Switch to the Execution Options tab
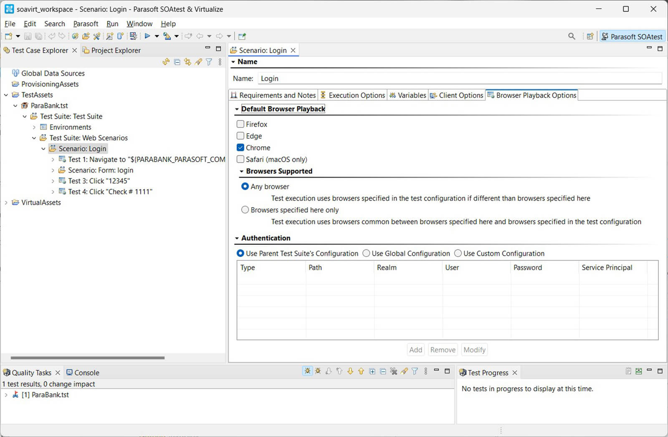 [352, 95]
